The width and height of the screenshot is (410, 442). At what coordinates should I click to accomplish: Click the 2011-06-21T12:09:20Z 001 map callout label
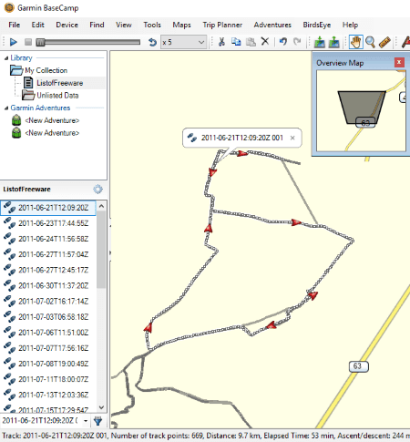coord(242,138)
